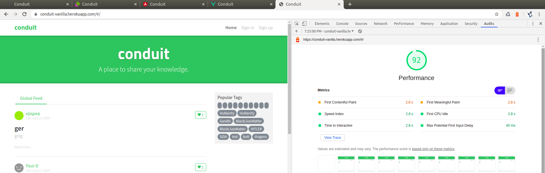Open the Lighthouse report tools menu
Screen dimensions: 545x173
[x=538, y=40]
